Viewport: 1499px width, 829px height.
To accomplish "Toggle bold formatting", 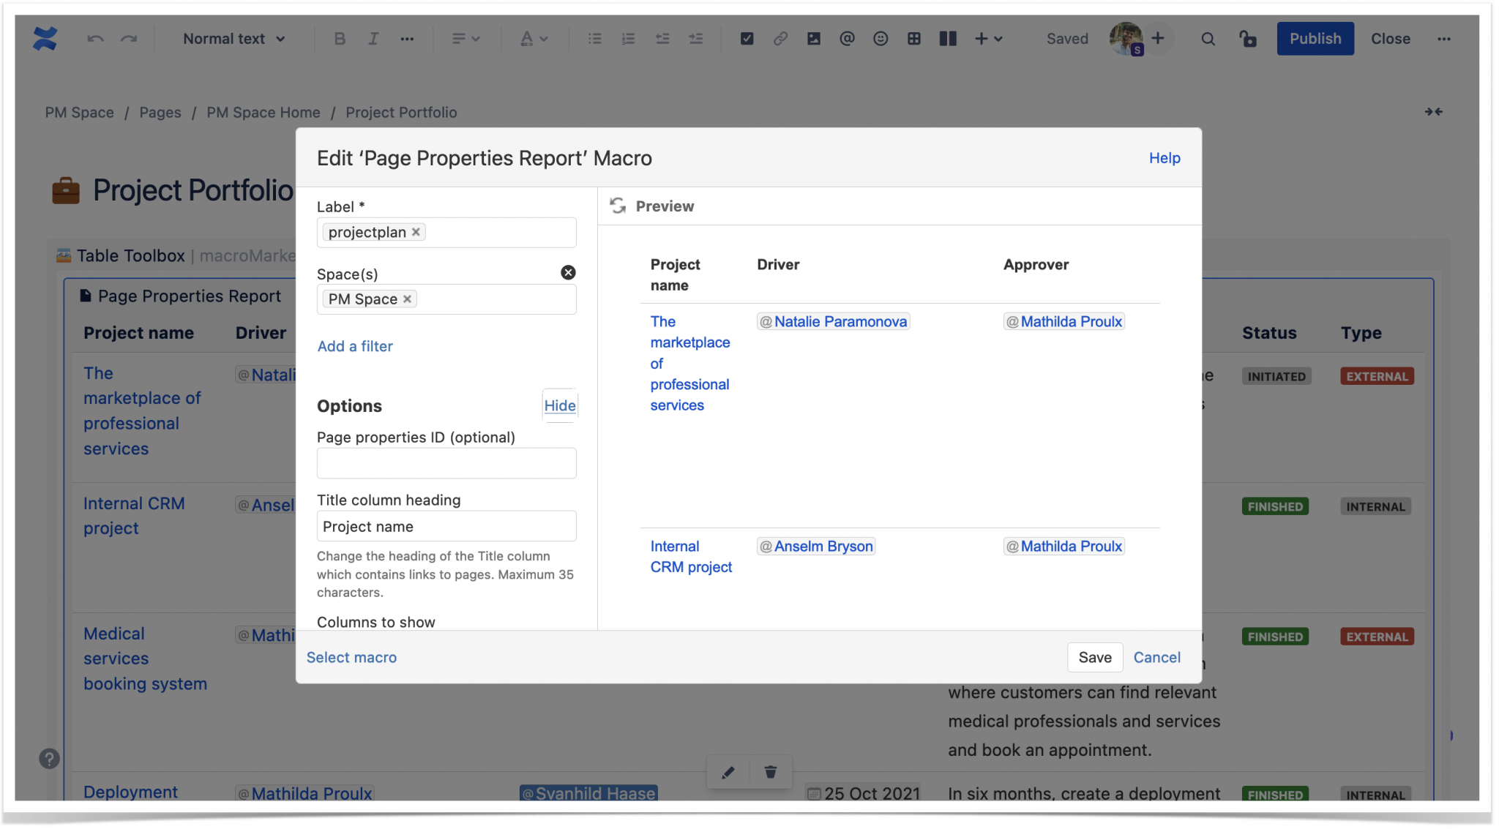I will (339, 39).
